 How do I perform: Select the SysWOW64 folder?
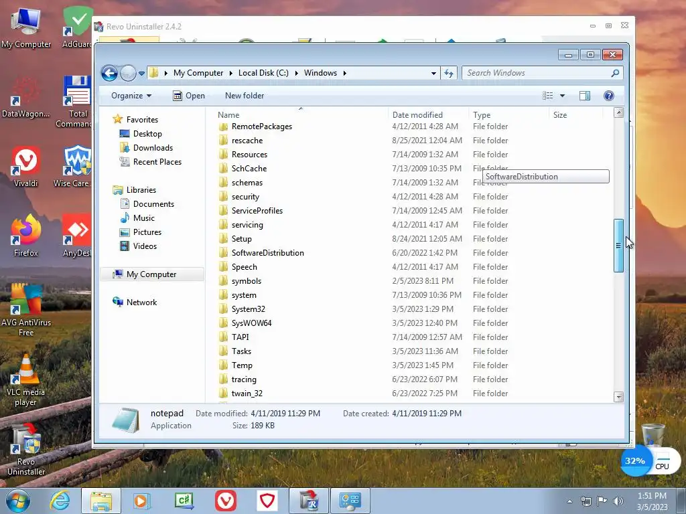(251, 323)
